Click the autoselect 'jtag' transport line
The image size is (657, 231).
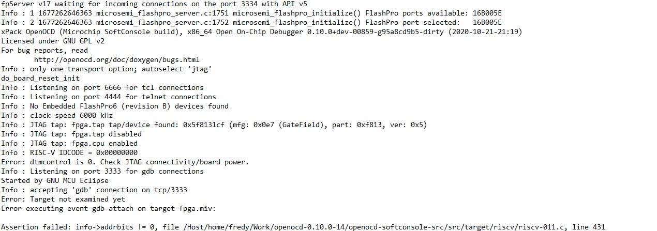[106, 69]
